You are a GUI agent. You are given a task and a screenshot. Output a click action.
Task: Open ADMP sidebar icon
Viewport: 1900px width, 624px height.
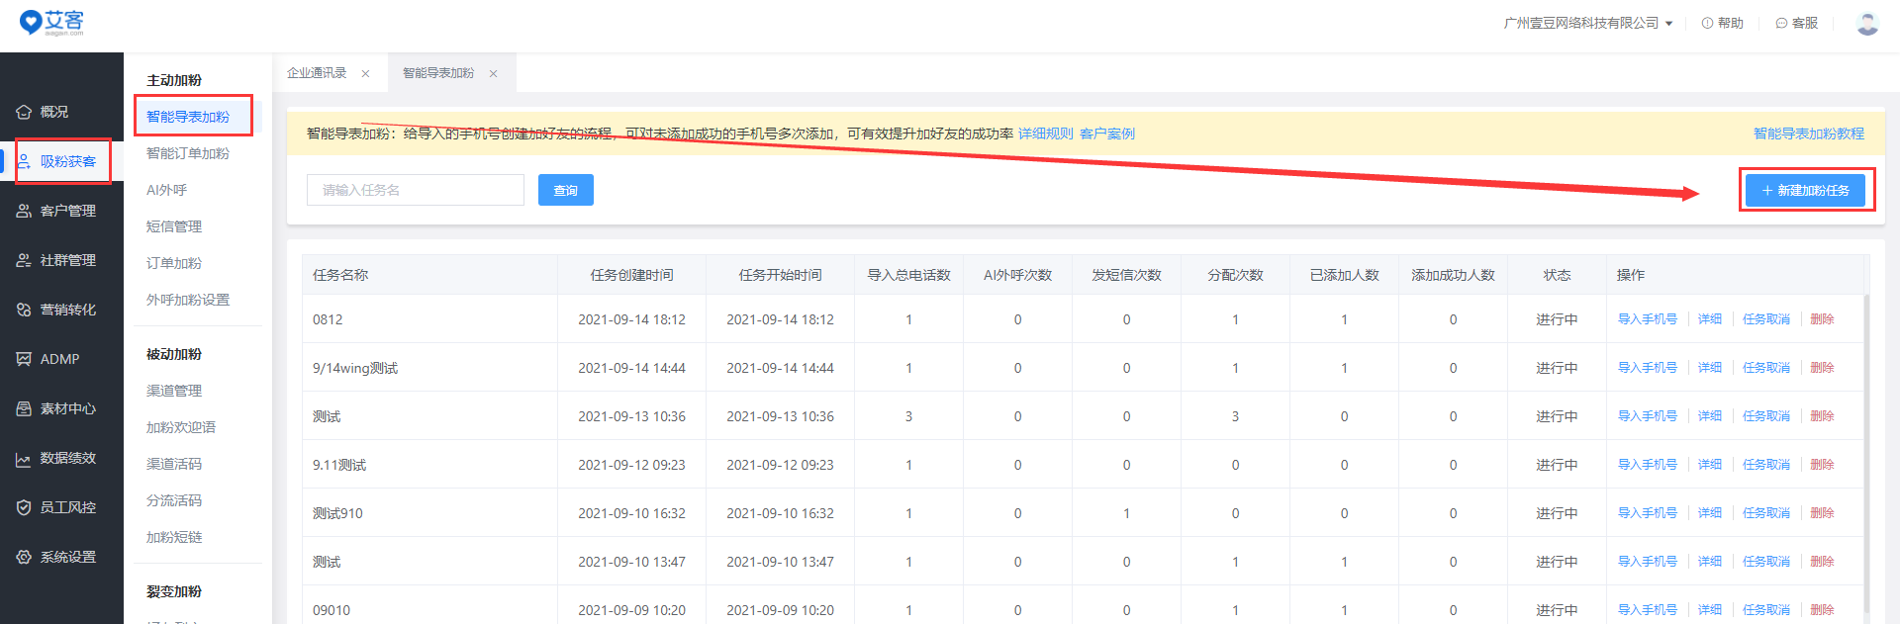coord(24,359)
